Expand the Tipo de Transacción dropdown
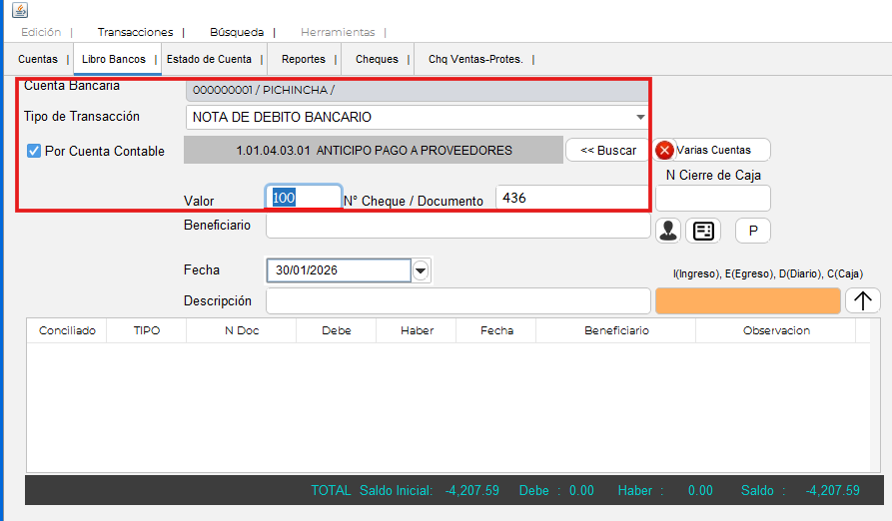 [x=640, y=118]
